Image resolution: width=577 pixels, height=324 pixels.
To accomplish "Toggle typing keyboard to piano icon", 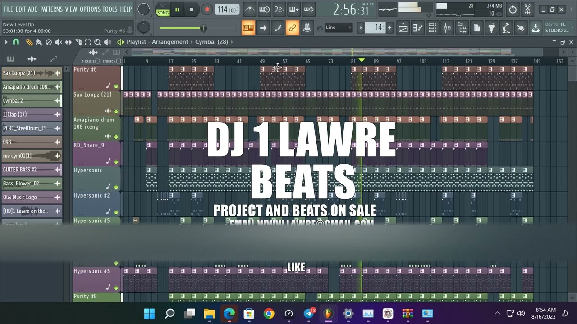I will pyautogui.click(x=248, y=28).
